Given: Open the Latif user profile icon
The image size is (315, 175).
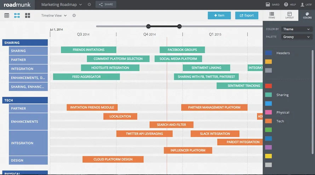Looking at the screenshot, I should 302,4.
